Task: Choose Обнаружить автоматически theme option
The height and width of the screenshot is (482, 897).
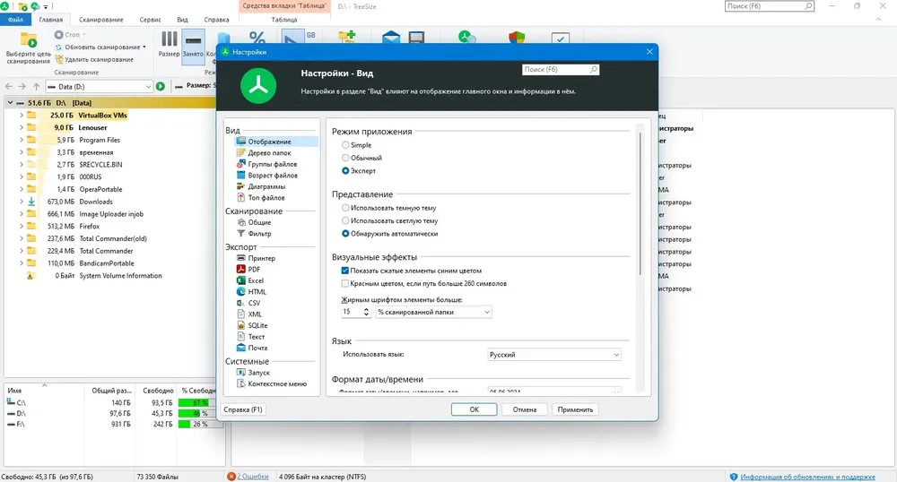Action: (345, 234)
